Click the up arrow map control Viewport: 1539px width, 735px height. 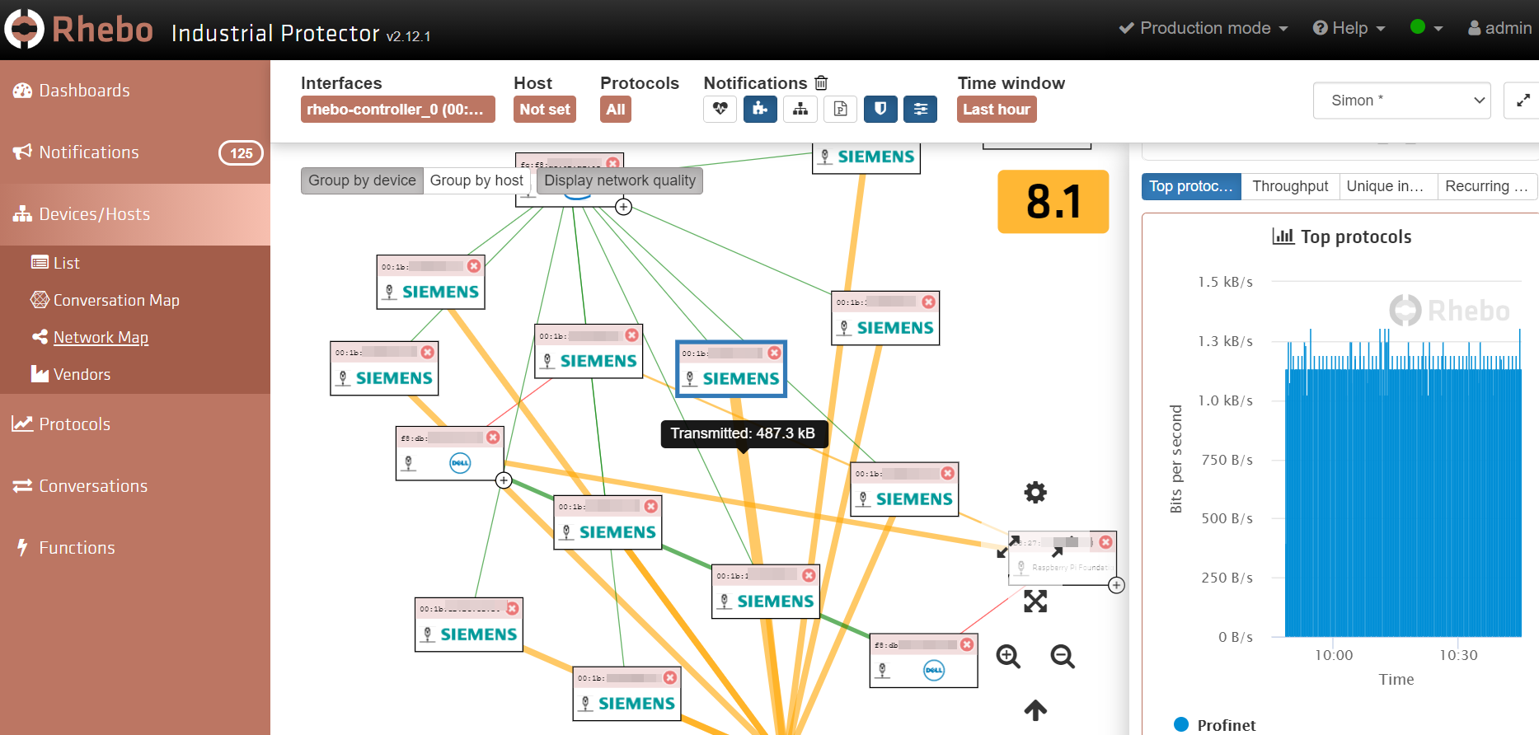coord(1035,709)
